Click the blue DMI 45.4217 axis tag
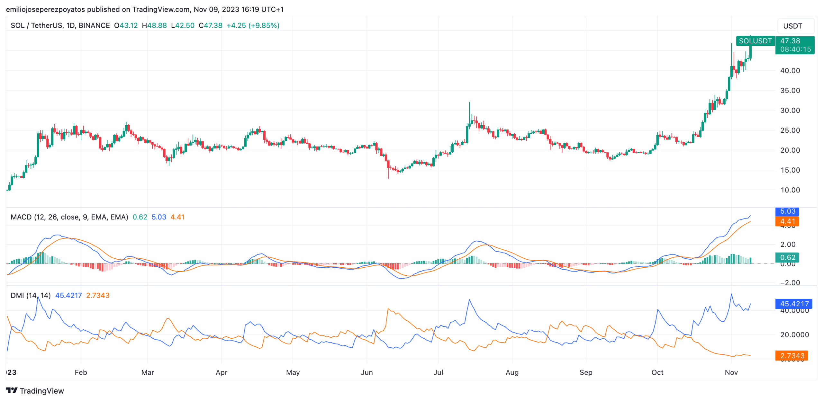Image resolution: width=823 pixels, height=401 pixels. [794, 304]
